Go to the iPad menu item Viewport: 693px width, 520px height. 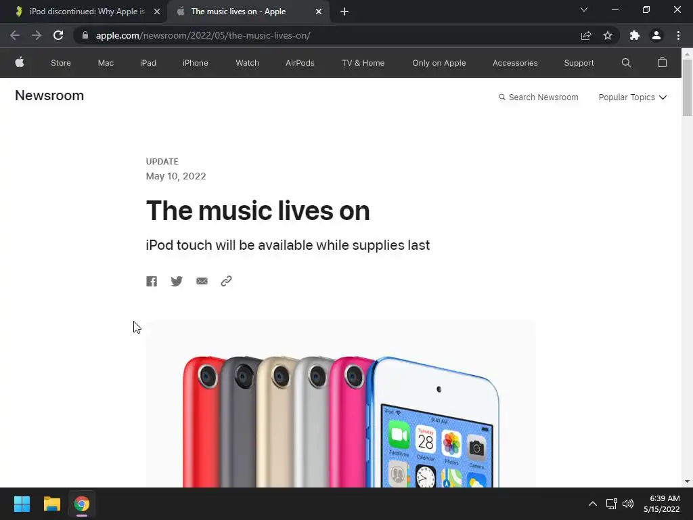[x=148, y=63]
